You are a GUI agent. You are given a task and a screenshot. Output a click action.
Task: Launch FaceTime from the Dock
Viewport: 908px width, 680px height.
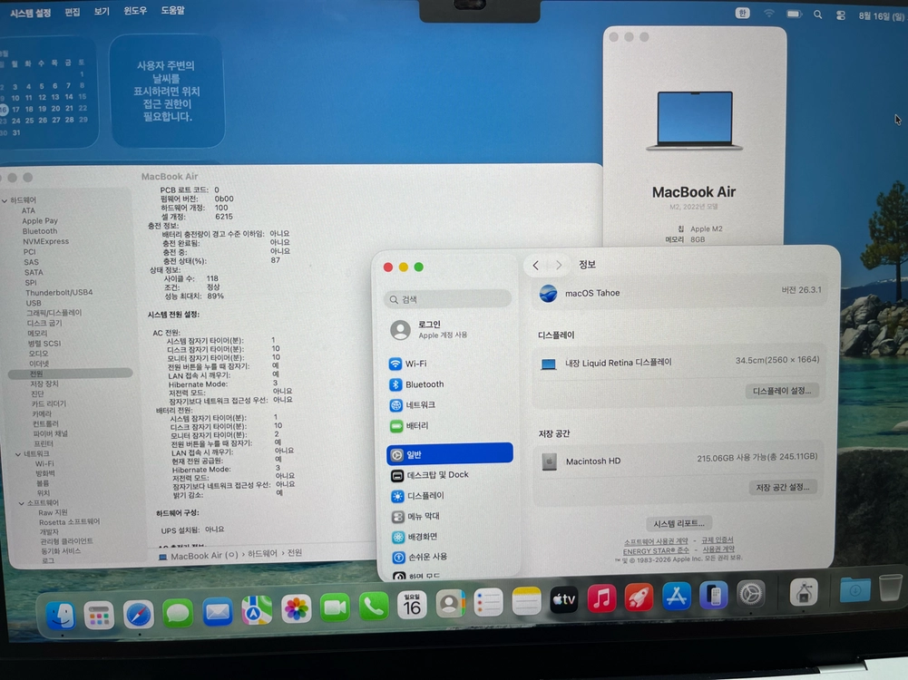pos(335,607)
